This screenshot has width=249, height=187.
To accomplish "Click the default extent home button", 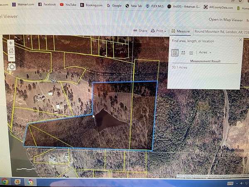I will [11, 50].
